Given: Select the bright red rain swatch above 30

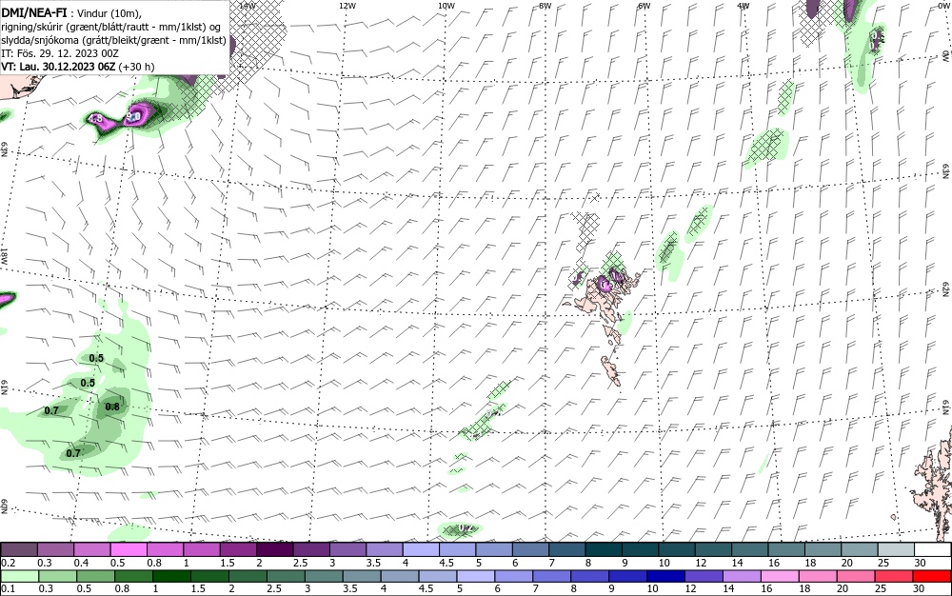Looking at the screenshot, I should [933, 576].
